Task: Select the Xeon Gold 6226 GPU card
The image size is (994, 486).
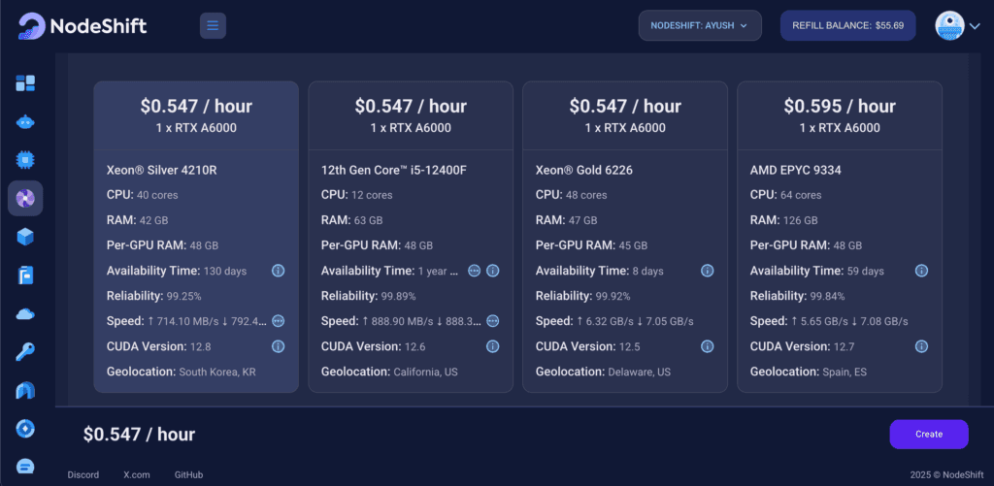Action: pos(624,237)
